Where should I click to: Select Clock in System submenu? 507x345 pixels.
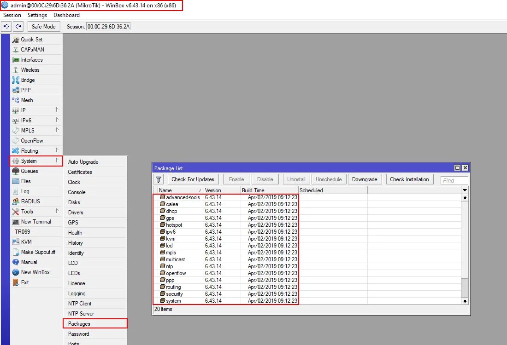click(95, 182)
